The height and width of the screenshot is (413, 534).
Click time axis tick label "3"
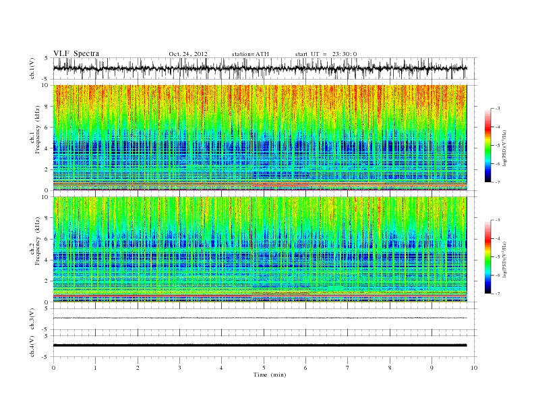(x=179, y=368)
